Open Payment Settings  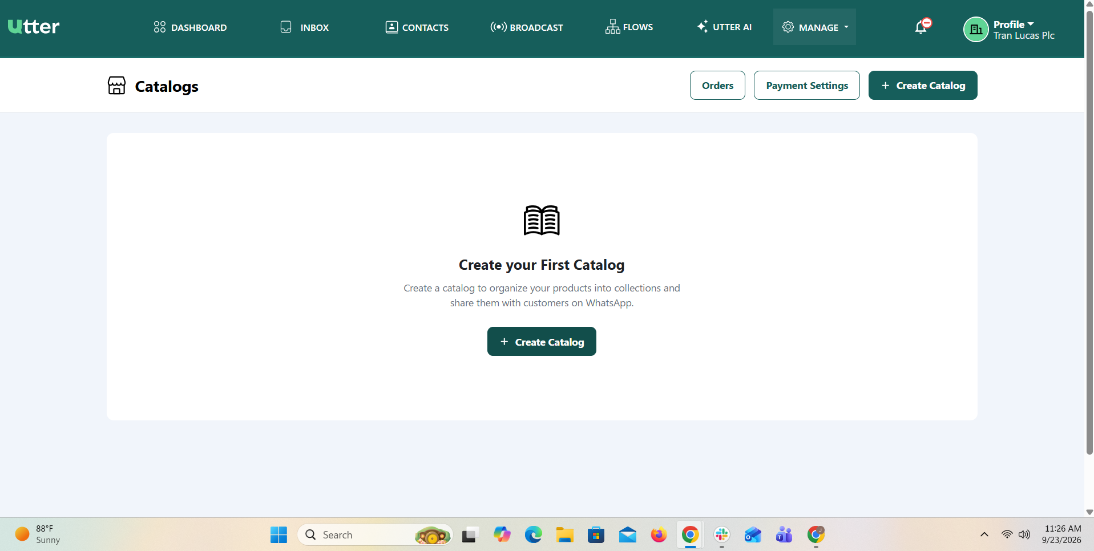(807, 86)
